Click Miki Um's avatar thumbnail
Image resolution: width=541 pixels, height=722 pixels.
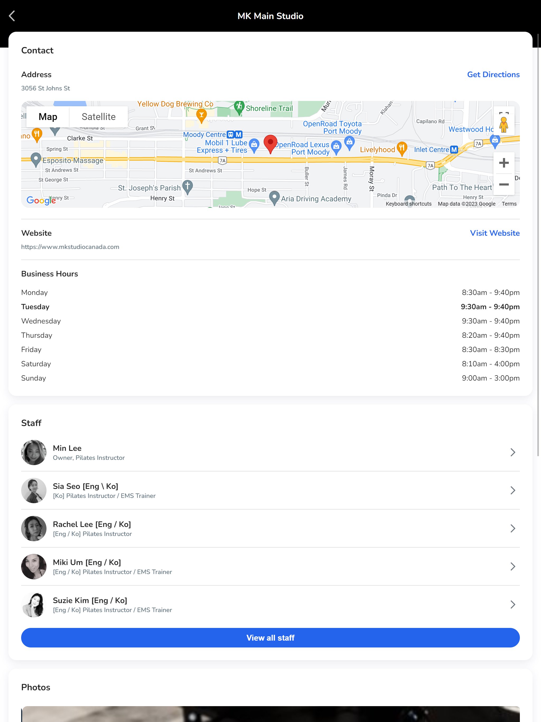(34, 566)
